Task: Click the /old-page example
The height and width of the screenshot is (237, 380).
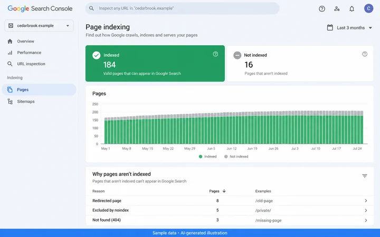Action: click(x=264, y=201)
